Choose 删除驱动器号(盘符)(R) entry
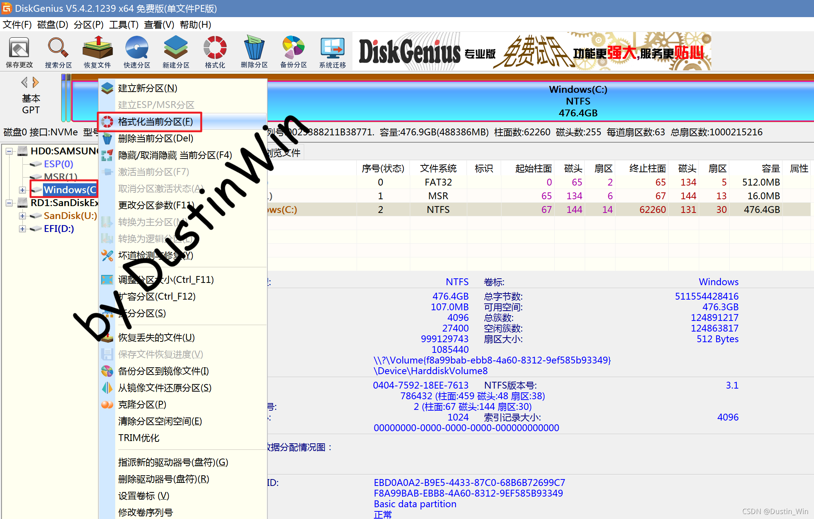Screen dimensions: 814x519 coord(182,479)
